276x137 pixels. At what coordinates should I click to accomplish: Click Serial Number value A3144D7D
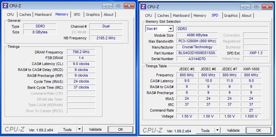tap(197, 59)
